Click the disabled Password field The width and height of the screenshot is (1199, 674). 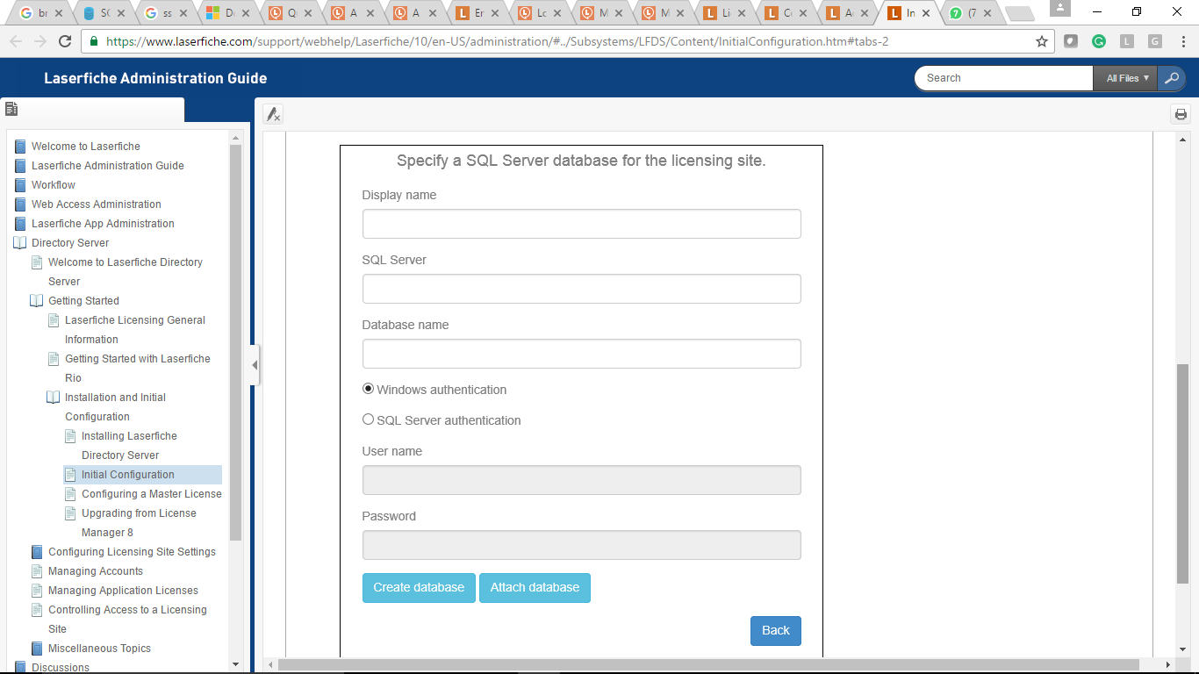581,545
